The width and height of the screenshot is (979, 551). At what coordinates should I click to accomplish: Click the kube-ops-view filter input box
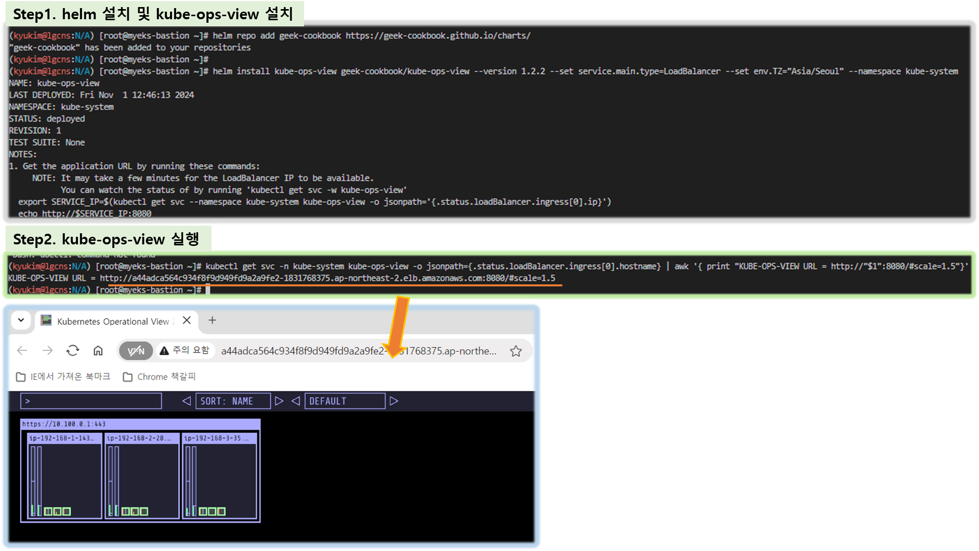coord(91,401)
